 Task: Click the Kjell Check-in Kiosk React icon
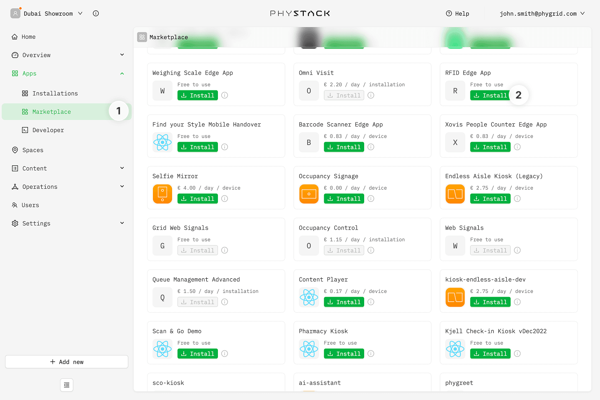(455, 349)
